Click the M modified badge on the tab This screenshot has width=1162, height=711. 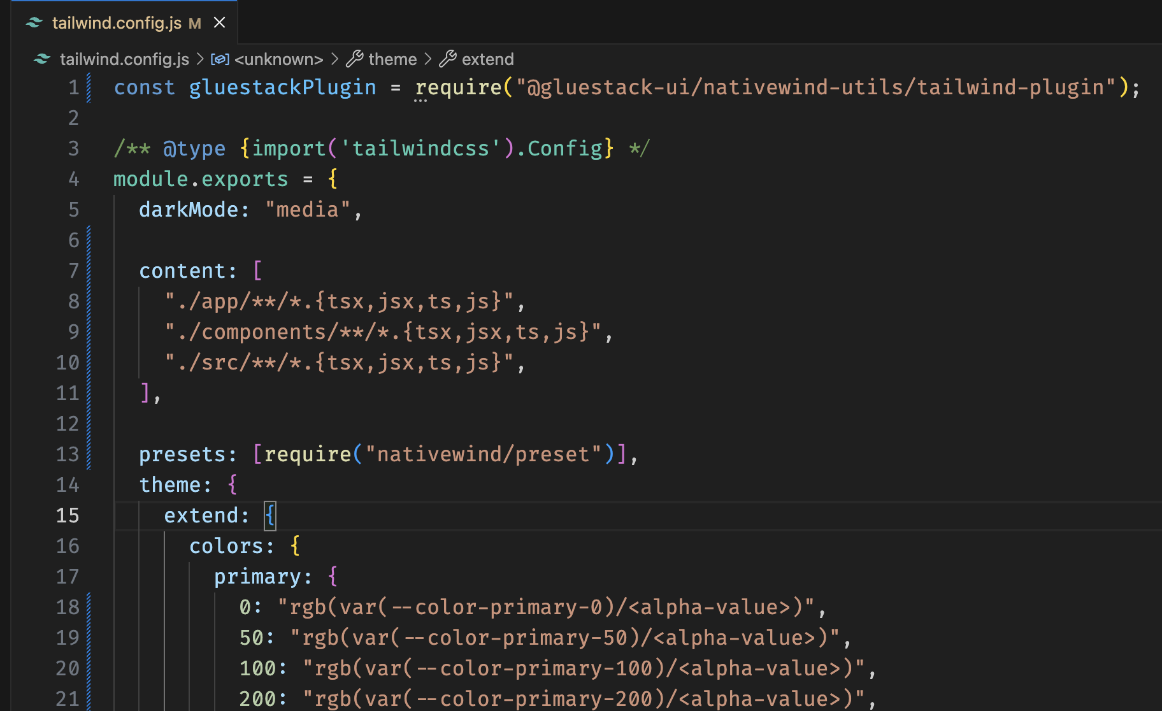(195, 24)
